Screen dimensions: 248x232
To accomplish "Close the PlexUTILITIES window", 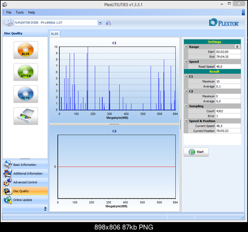I will (239, 4).
